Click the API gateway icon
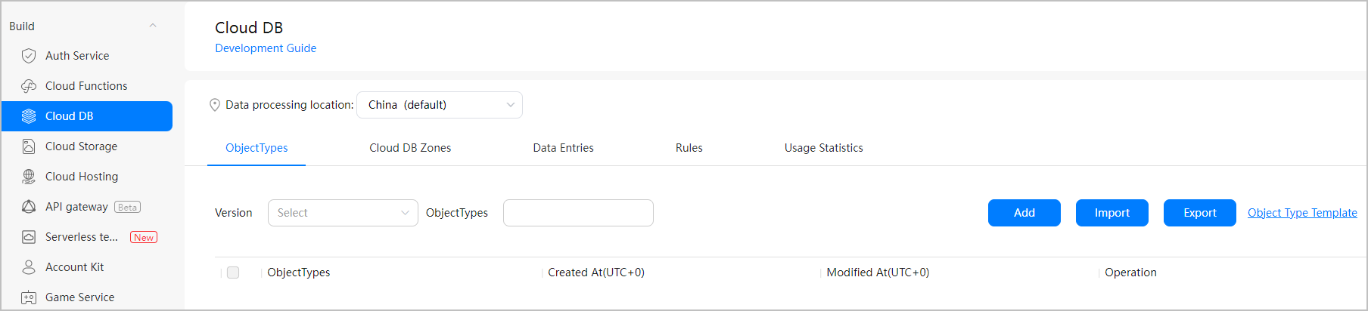 (x=29, y=207)
